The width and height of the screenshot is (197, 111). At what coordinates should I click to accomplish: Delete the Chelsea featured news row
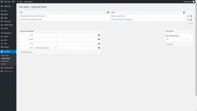[191, 16]
